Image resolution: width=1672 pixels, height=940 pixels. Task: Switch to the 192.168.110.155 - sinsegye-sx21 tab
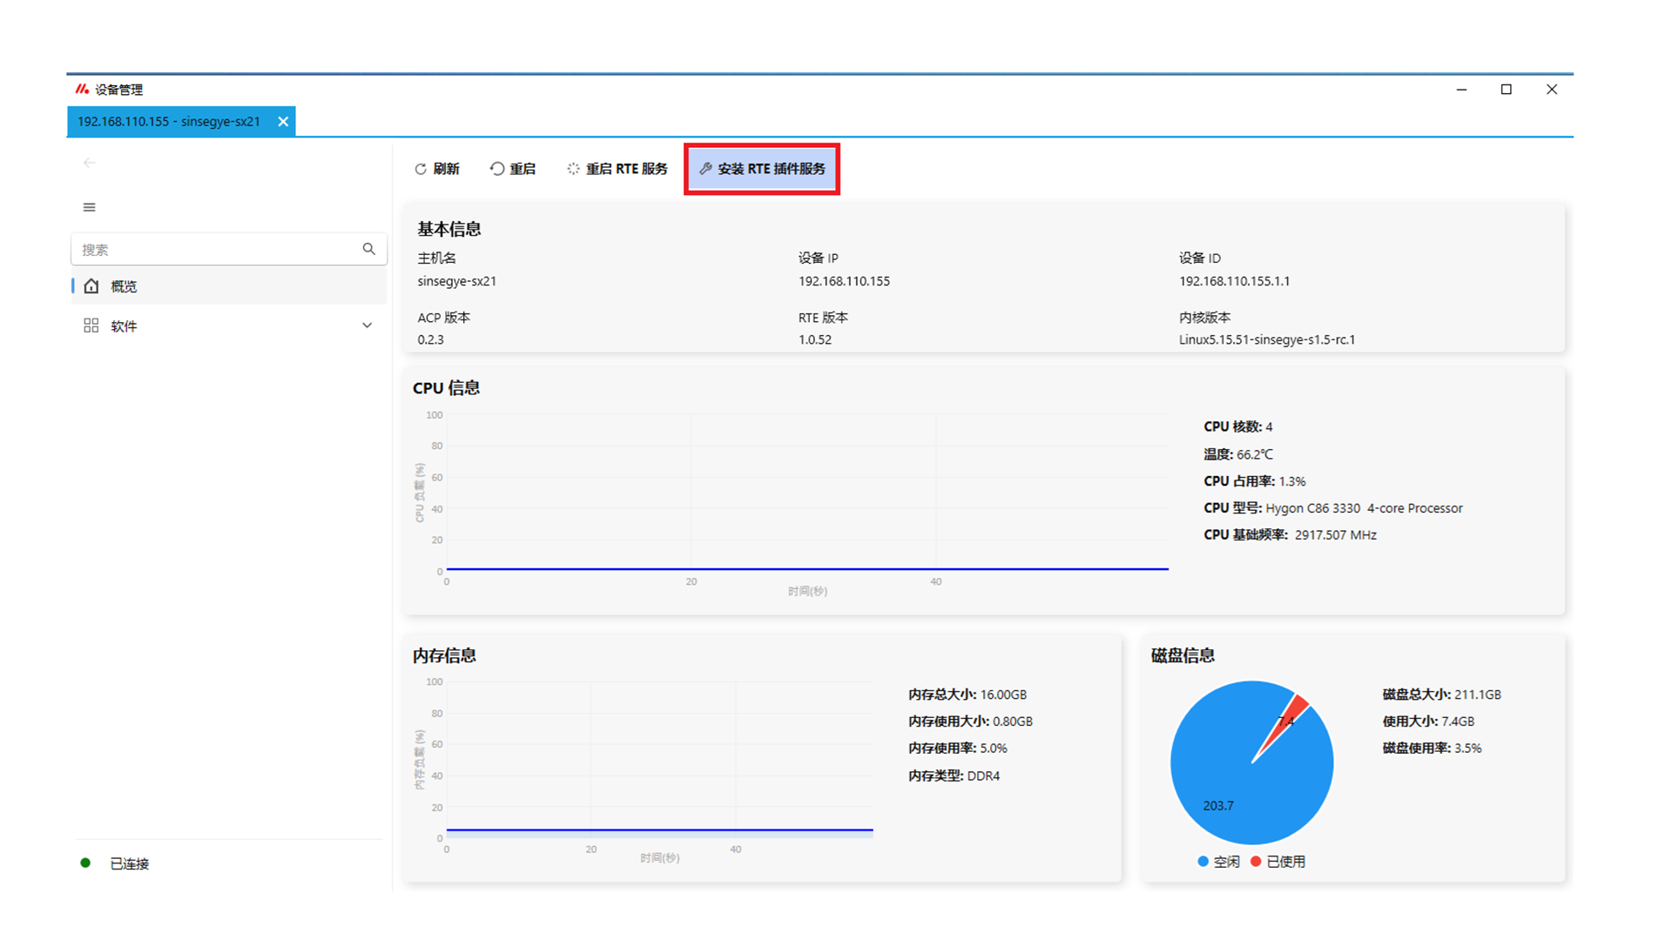click(169, 122)
